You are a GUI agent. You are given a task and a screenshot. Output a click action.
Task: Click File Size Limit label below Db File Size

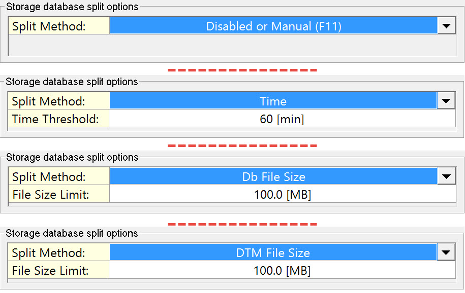click(50, 195)
